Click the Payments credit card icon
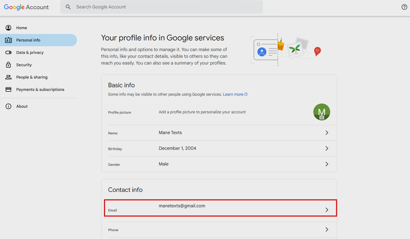This screenshot has height=239, width=410. pos(8,89)
